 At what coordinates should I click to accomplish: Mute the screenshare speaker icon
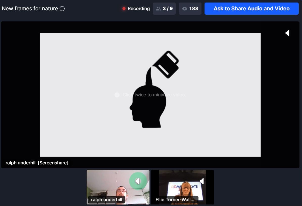tap(288, 33)
